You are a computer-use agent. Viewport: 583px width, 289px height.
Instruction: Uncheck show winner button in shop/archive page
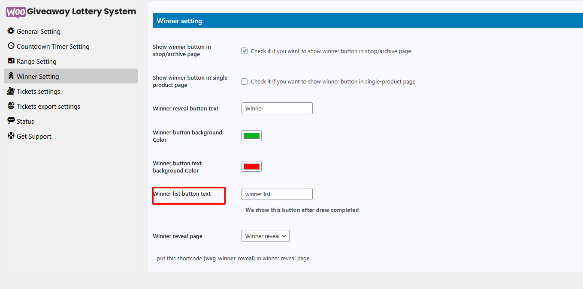click(245, 51)
